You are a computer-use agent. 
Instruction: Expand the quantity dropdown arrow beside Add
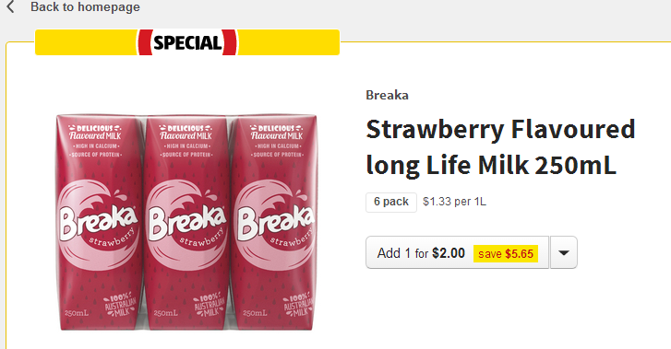tap(564, 253)
